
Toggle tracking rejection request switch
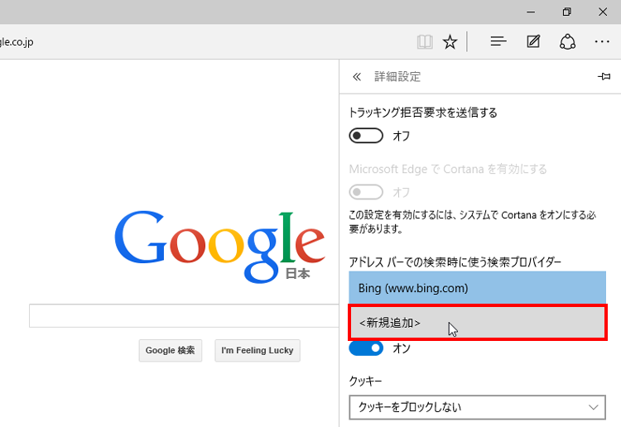[x=366, y=136]
